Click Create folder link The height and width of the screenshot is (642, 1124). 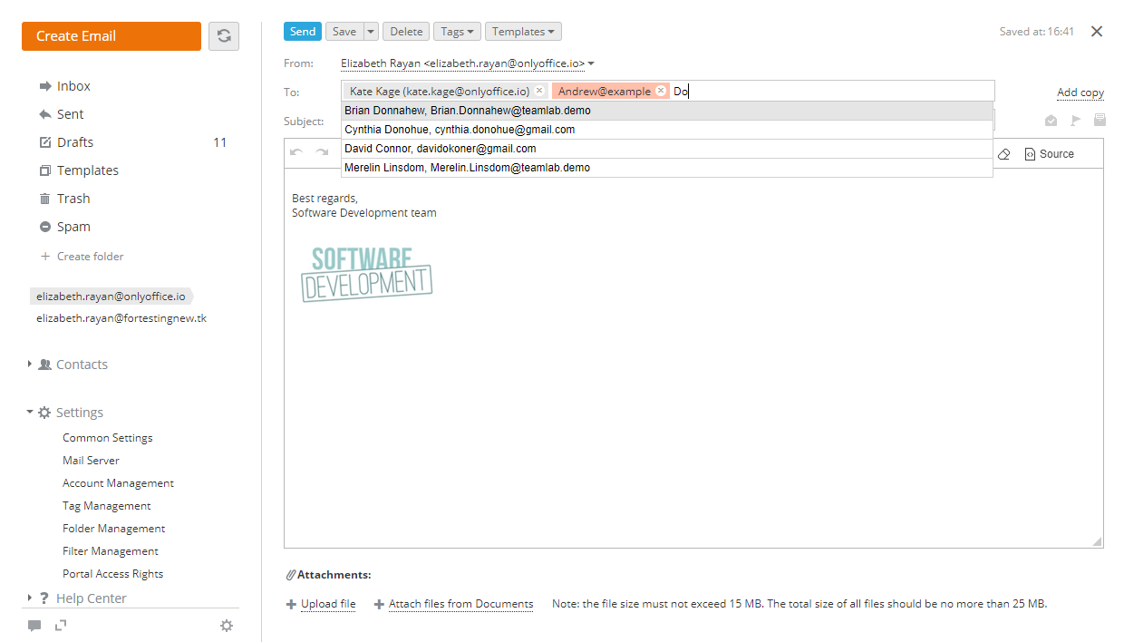(x=90, y=257)
